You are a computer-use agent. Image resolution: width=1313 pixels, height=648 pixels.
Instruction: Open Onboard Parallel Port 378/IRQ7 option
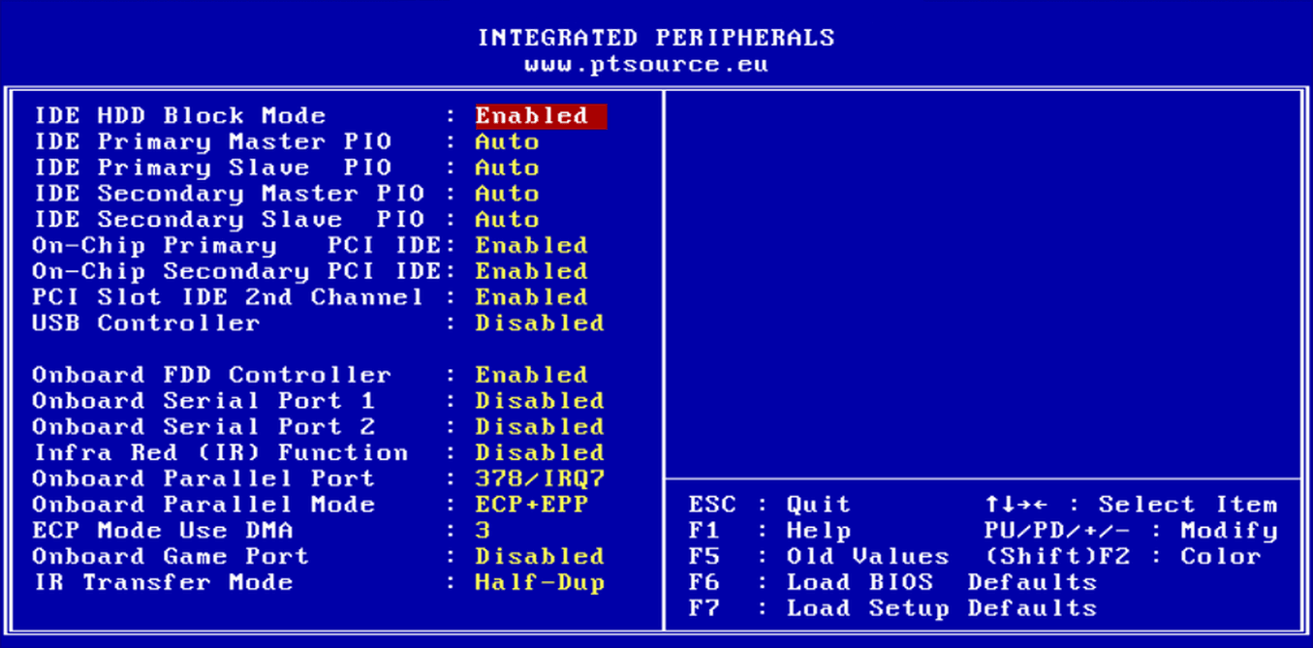[539, 479]
